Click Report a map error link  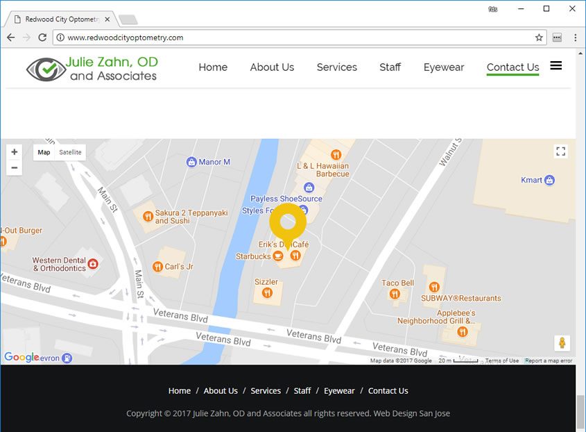pos(549,360)
